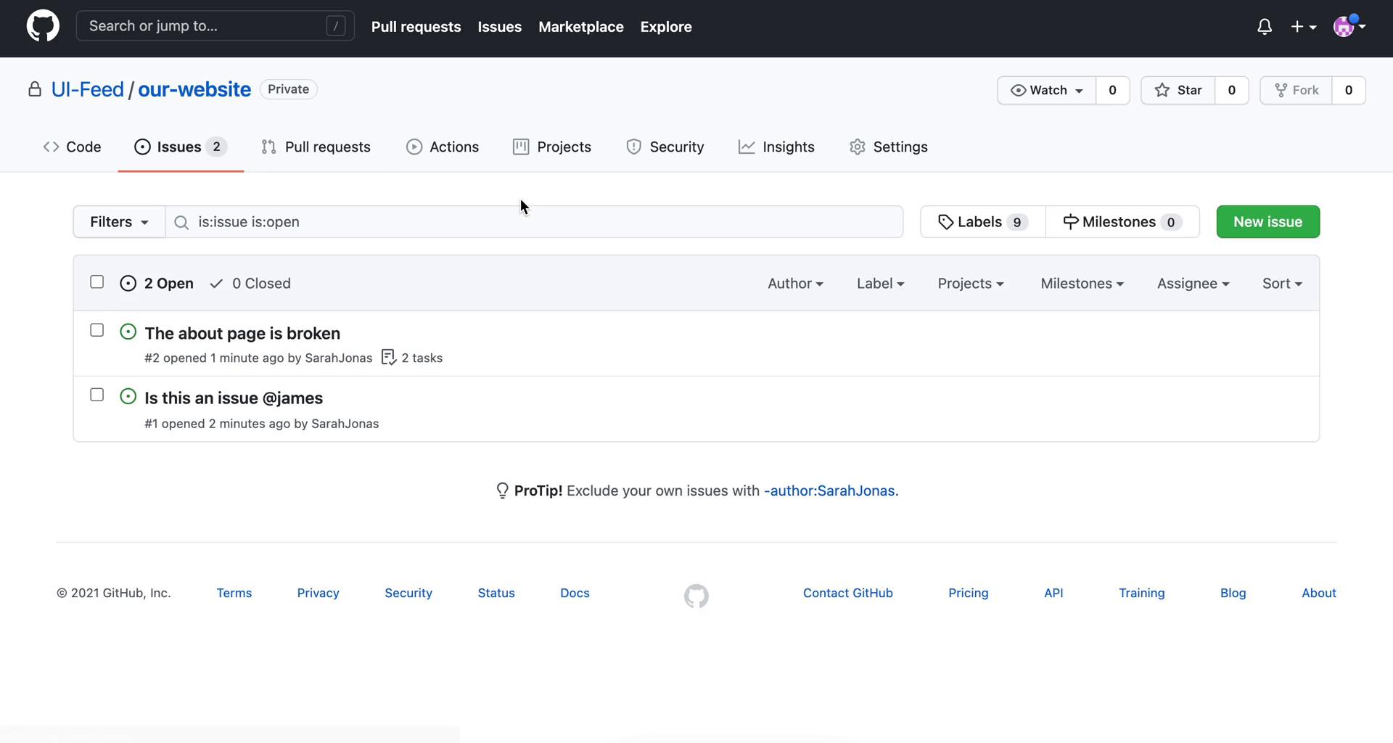Open the our-website repository link

click(x=194, y=89)
